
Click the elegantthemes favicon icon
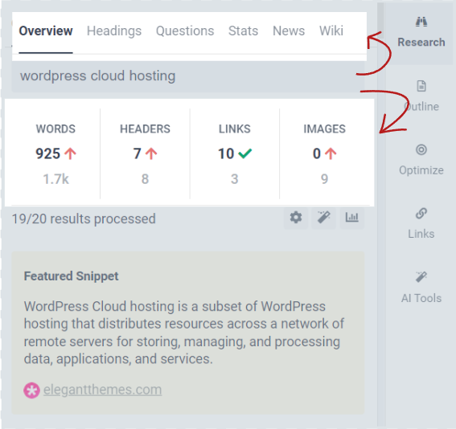click(x=31, y=390)
